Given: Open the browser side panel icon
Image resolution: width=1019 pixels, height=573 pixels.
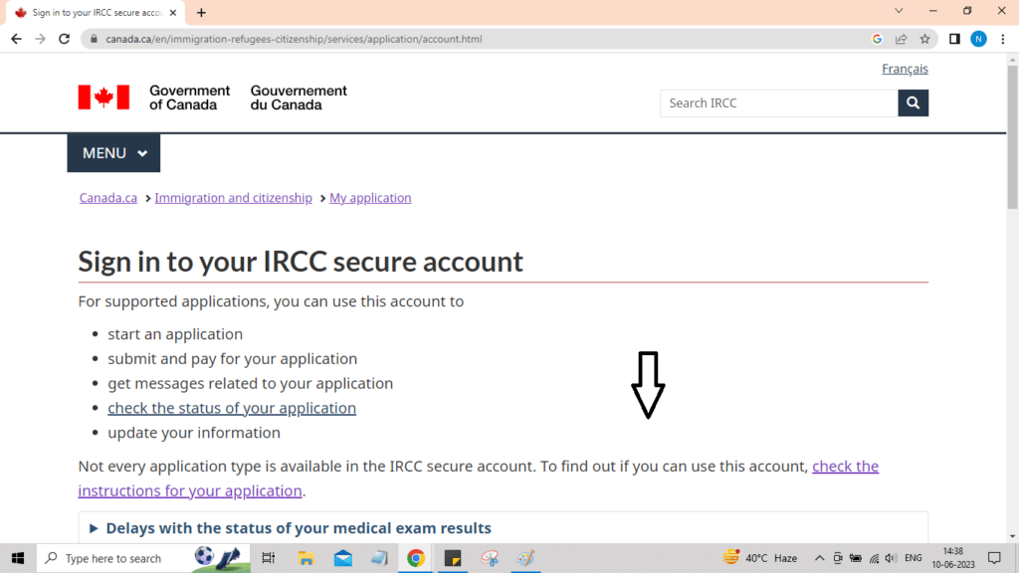Looking at the screenshot, I should click(x=954, y=39).
